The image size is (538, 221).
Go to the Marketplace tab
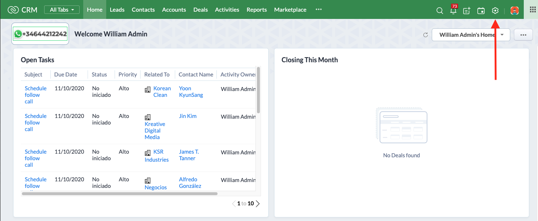point(290,9)
